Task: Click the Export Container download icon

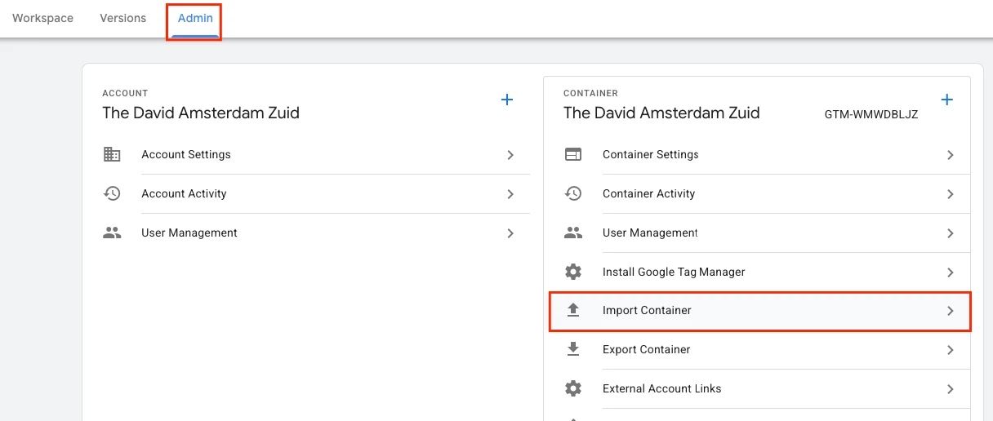Action: click(573, 349)
